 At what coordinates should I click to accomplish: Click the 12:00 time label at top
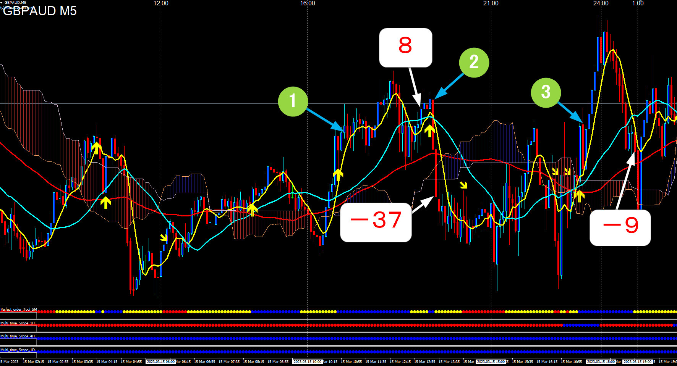tap(161, 3)
